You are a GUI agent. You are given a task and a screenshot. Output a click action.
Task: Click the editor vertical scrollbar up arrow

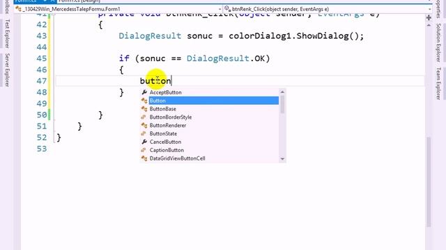pyautogui.click(x=429, y=25)
